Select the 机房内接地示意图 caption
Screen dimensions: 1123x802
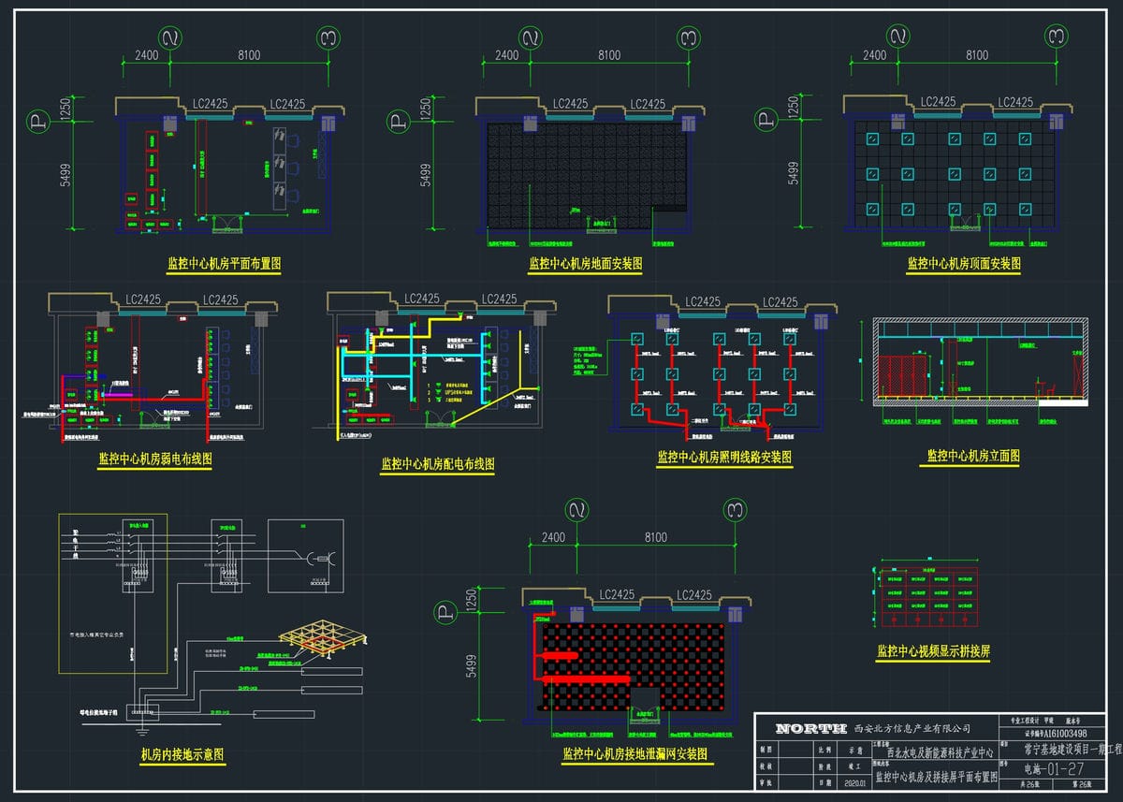click(182, 755)
